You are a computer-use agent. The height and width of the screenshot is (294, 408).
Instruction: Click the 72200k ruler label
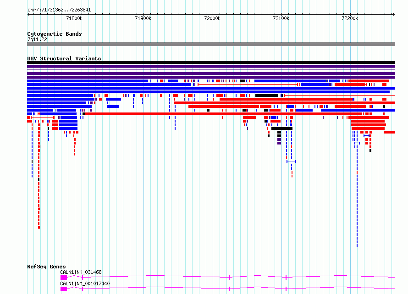[x=350, y=18]
